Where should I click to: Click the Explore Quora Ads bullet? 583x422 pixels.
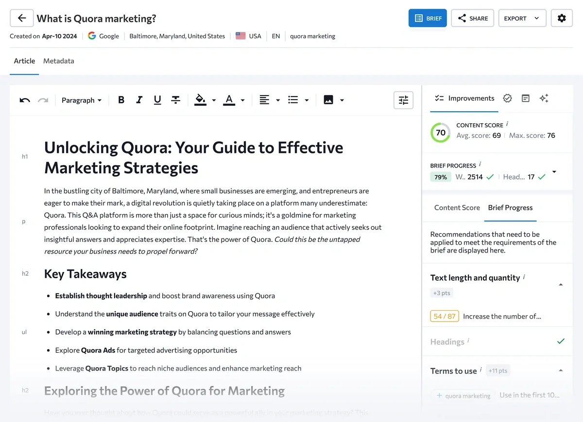pyautogui.click(x=146, y=350)
